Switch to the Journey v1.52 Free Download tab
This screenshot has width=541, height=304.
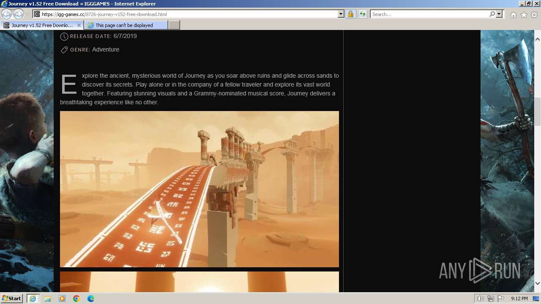click(x=42, y=25)
